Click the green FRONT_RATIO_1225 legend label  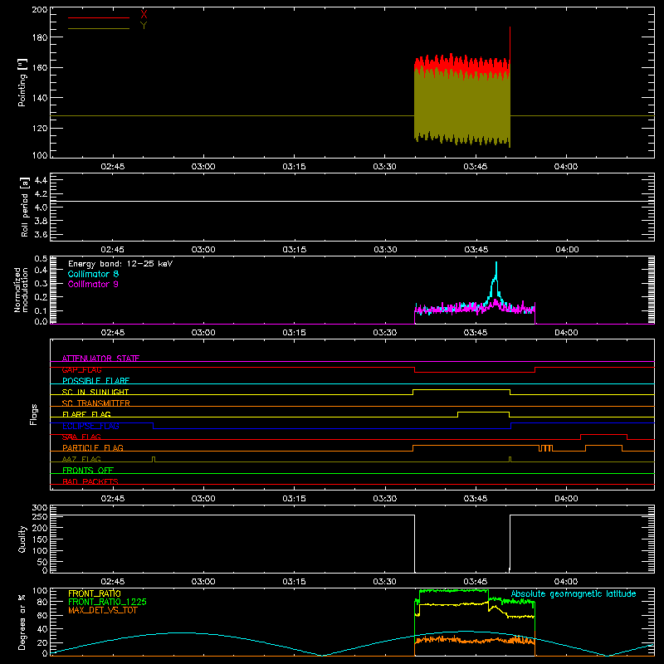point(108,602)
